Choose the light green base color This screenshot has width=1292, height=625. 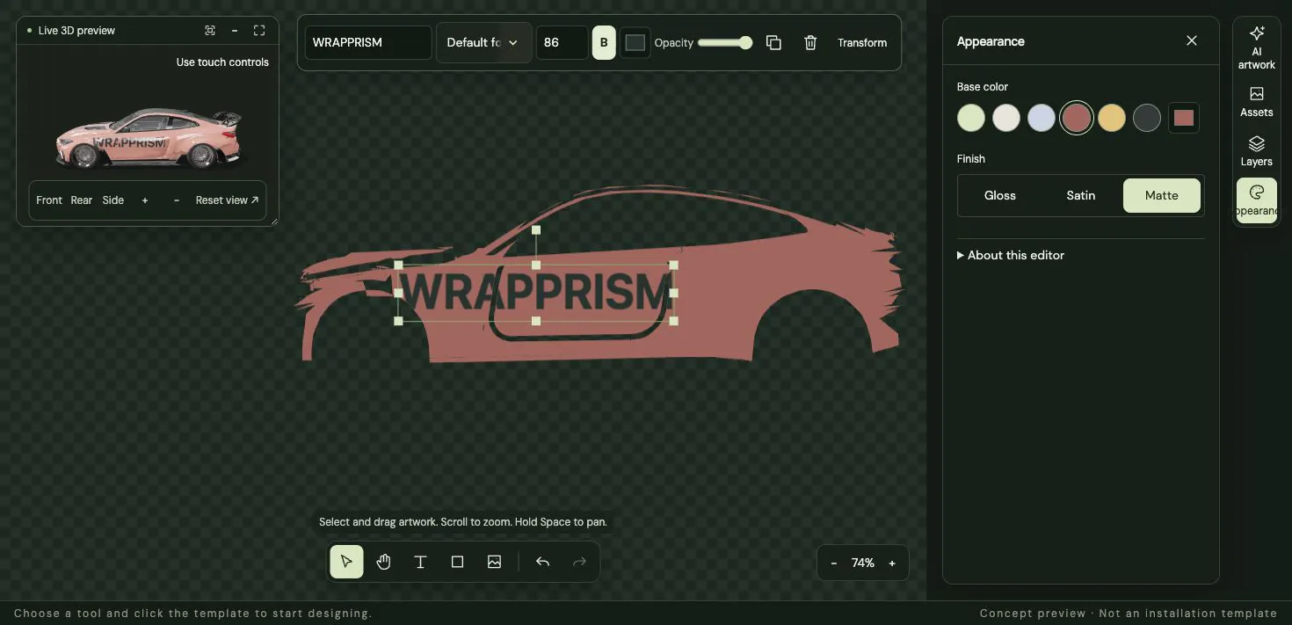point(971,118)
